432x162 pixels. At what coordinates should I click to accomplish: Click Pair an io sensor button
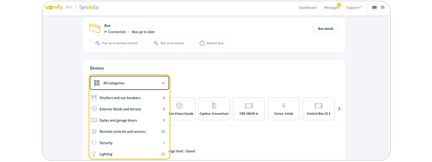coord(169,43)
